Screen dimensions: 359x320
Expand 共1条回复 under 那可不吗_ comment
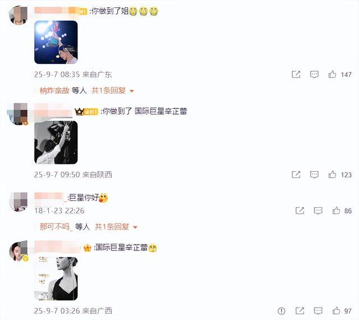[x=112, y=227]
